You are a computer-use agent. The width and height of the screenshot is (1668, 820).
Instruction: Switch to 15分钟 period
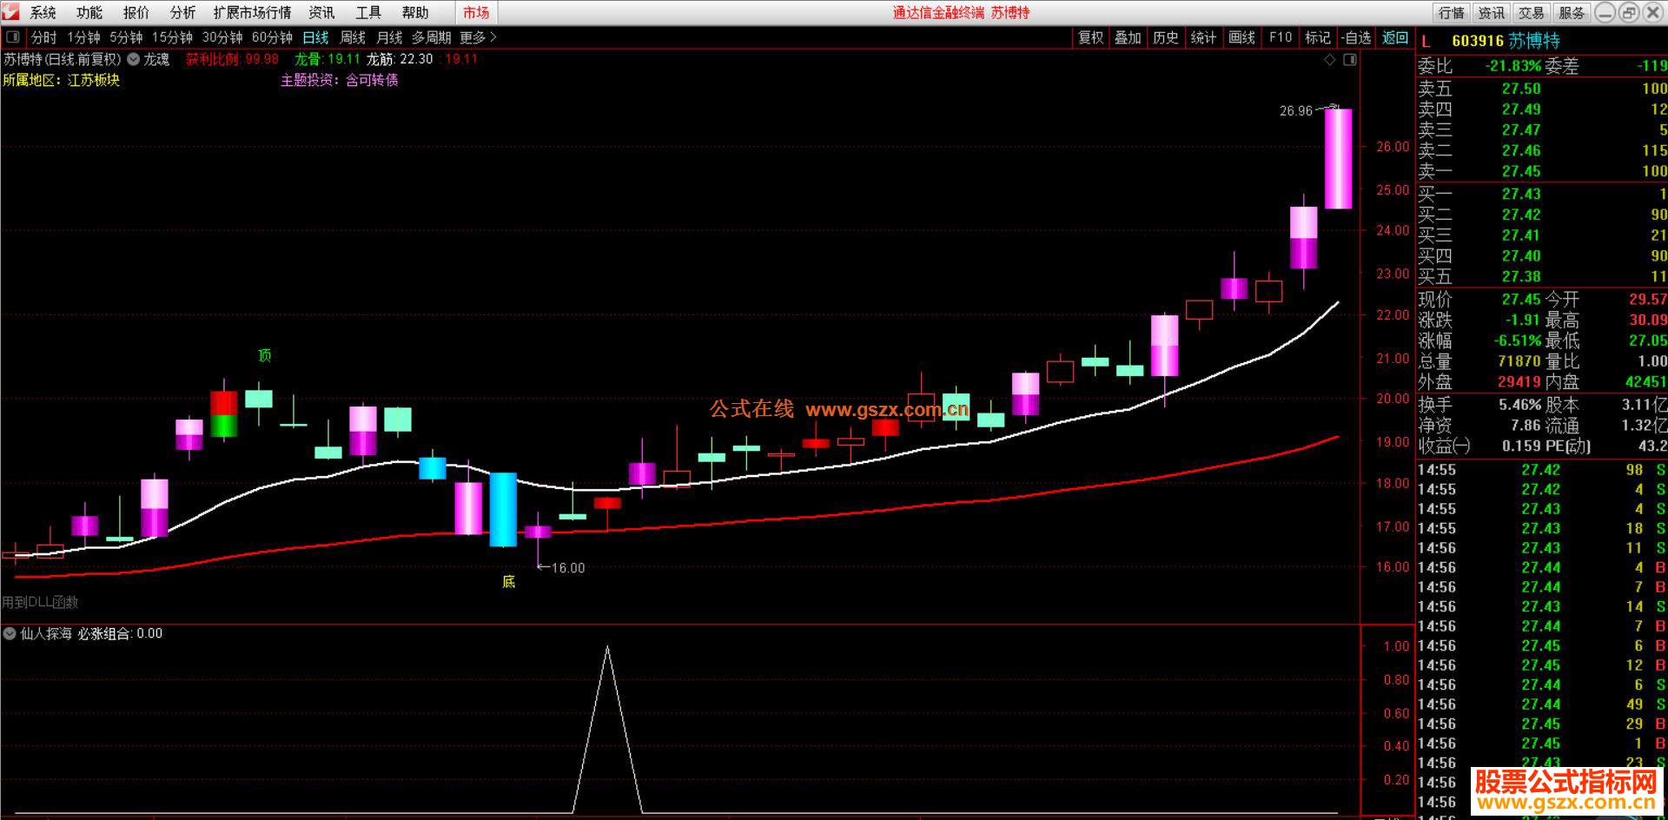point(172,37)
